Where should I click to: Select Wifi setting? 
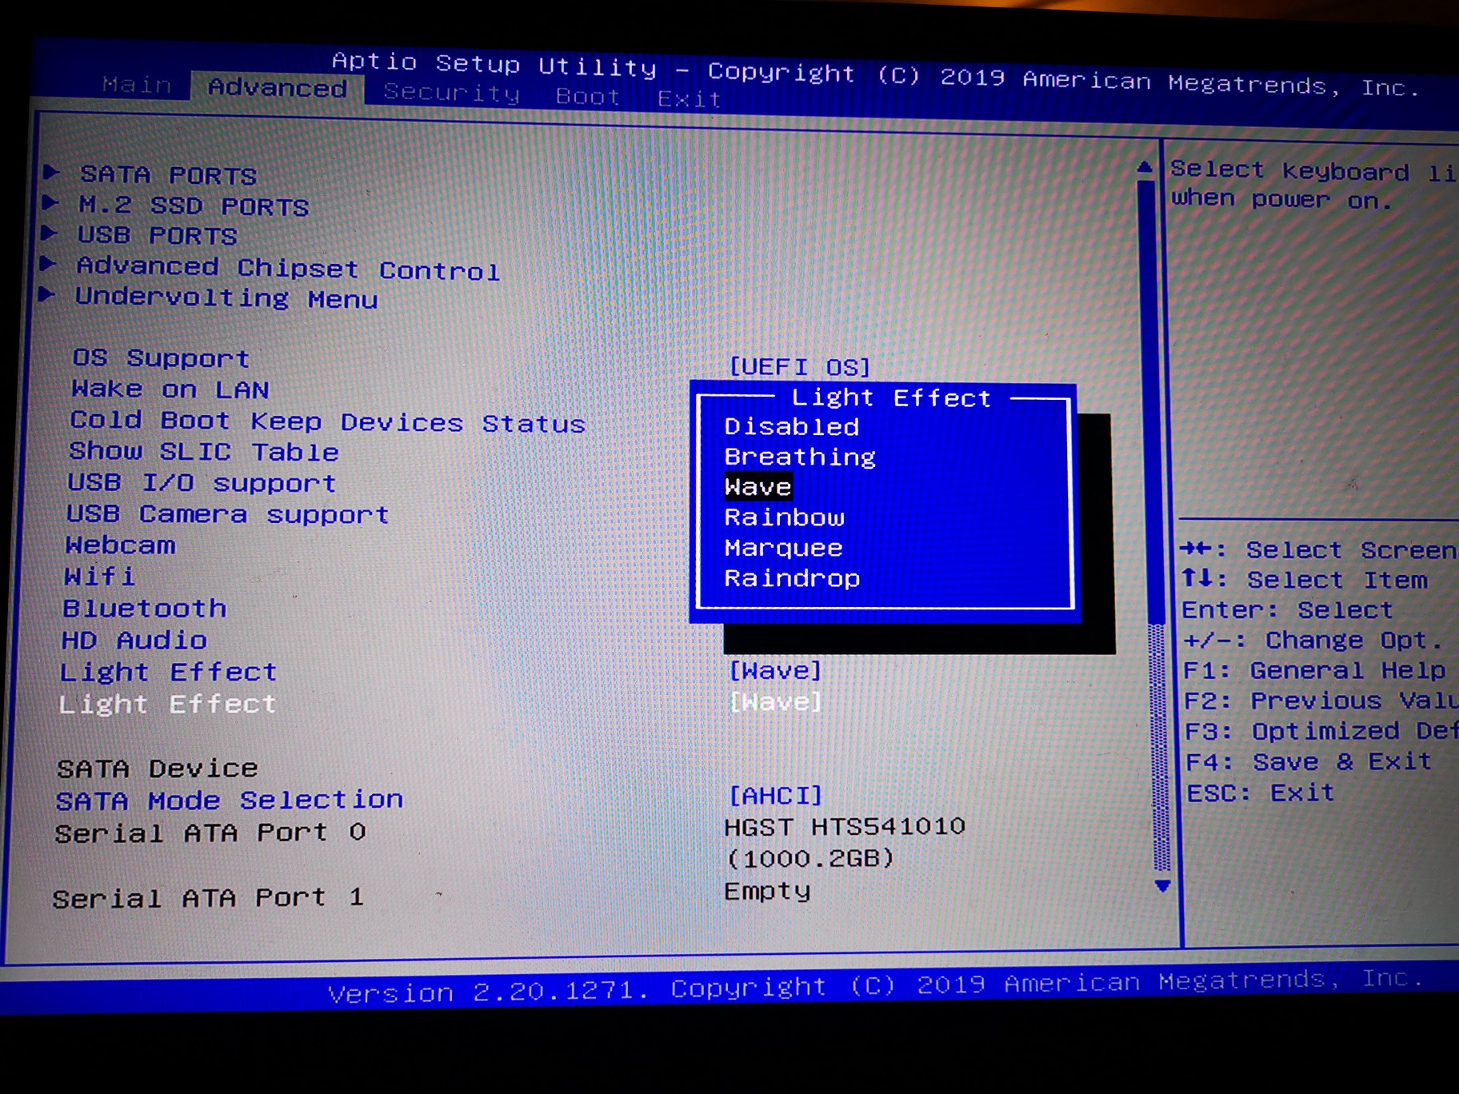tap(99, 577)
